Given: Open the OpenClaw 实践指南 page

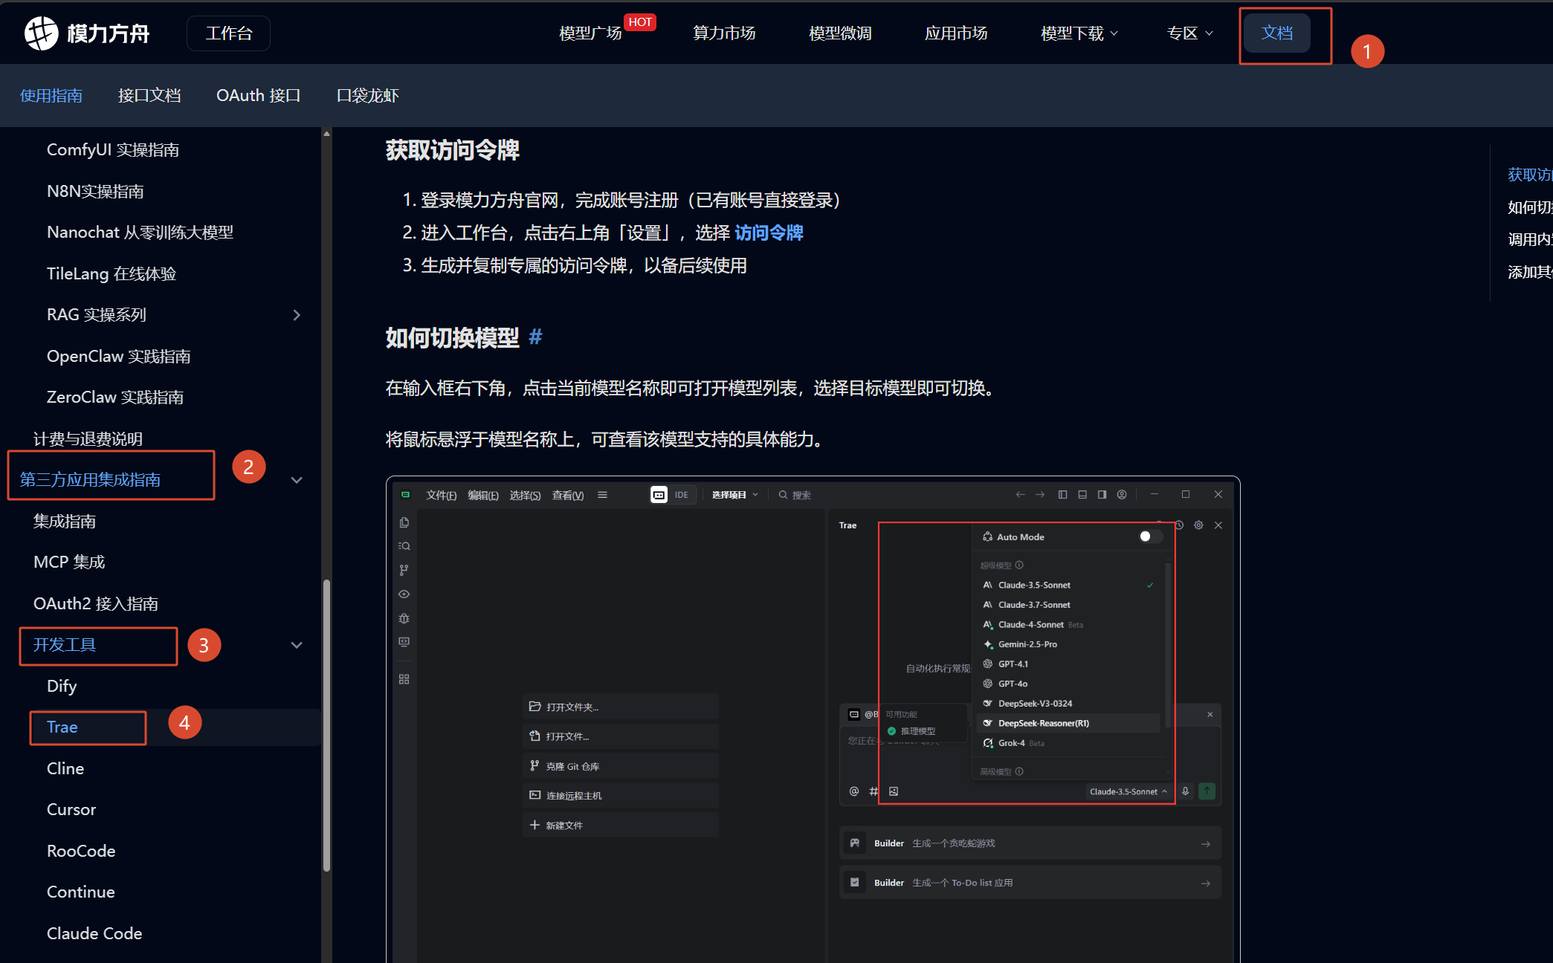Looking at the screenshot, I should click(118, 356).
